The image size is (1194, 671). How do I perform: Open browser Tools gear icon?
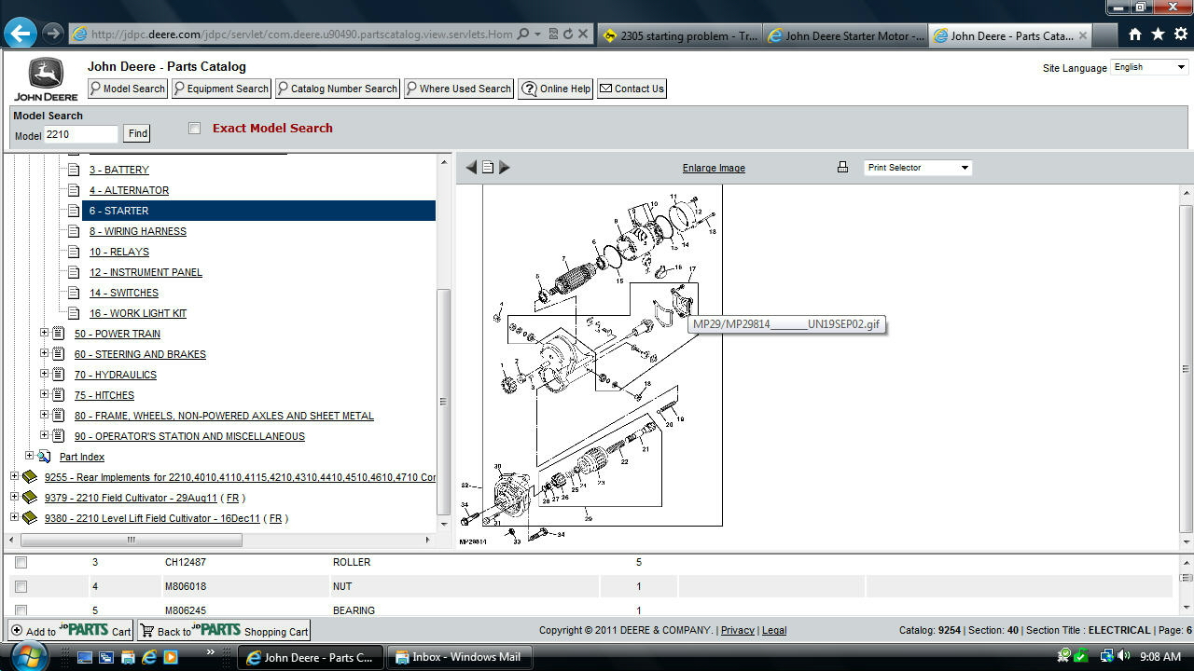coord(1180,34)
